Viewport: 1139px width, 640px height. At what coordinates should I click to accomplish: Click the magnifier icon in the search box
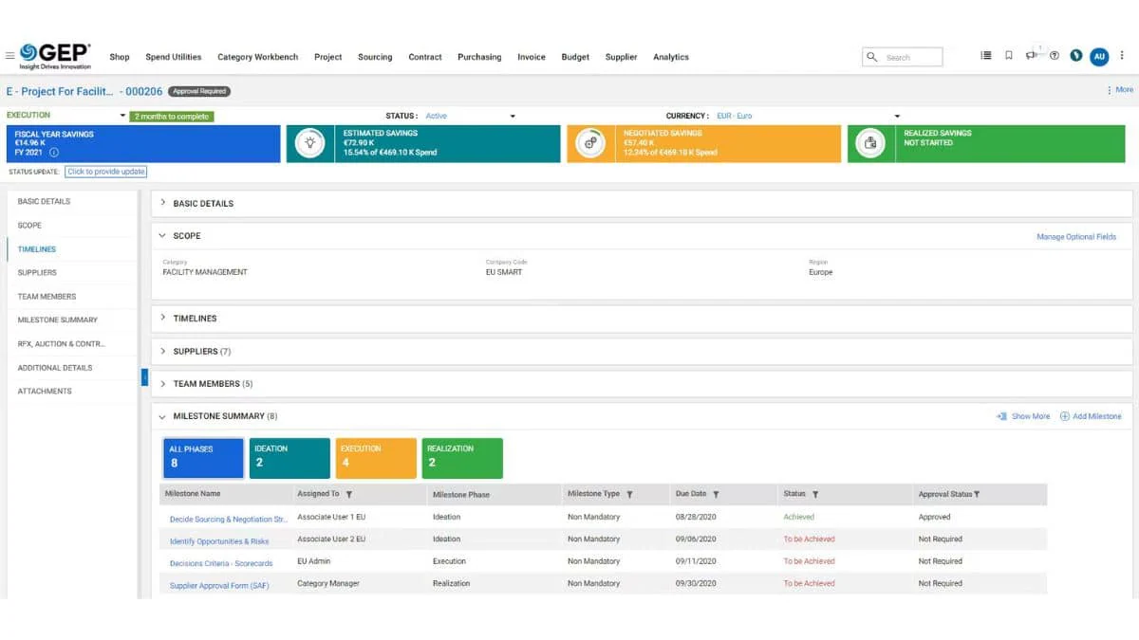tap(872, 57)
